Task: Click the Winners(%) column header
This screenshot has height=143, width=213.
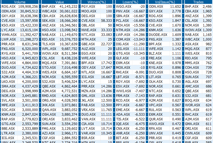Action: tap(97, 2)
